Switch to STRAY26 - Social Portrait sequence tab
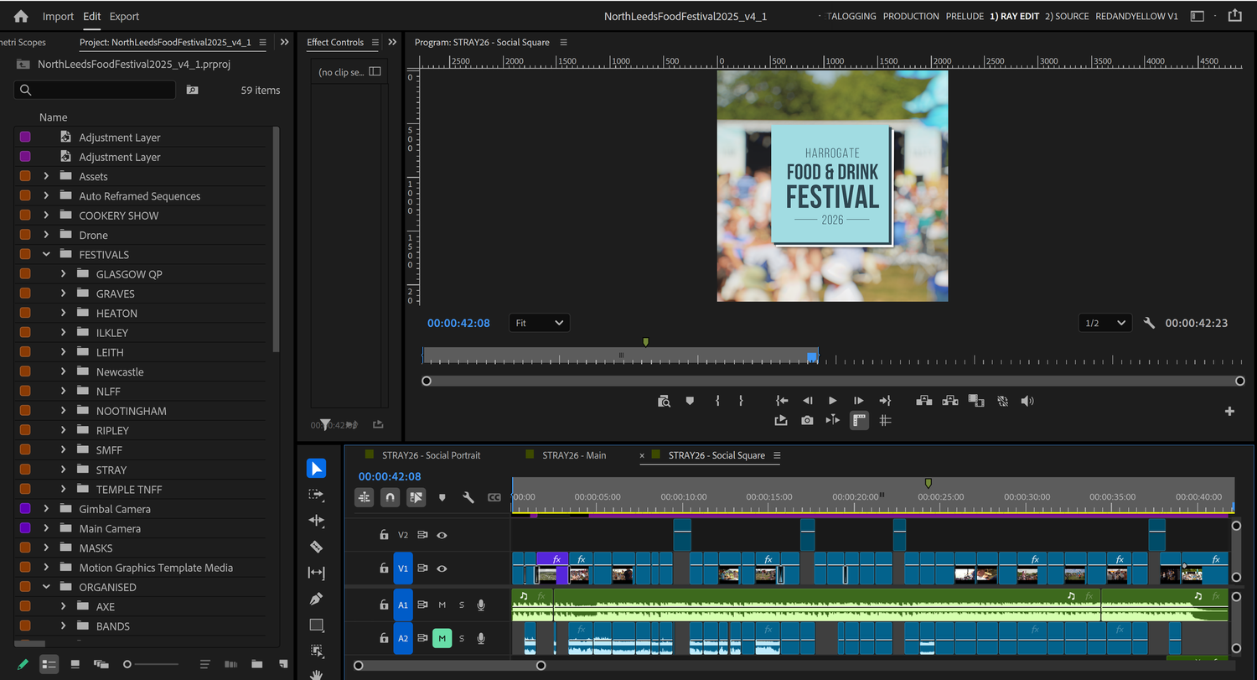The width and height of the screenshot is (1257, 680). (x=432, y=455)
